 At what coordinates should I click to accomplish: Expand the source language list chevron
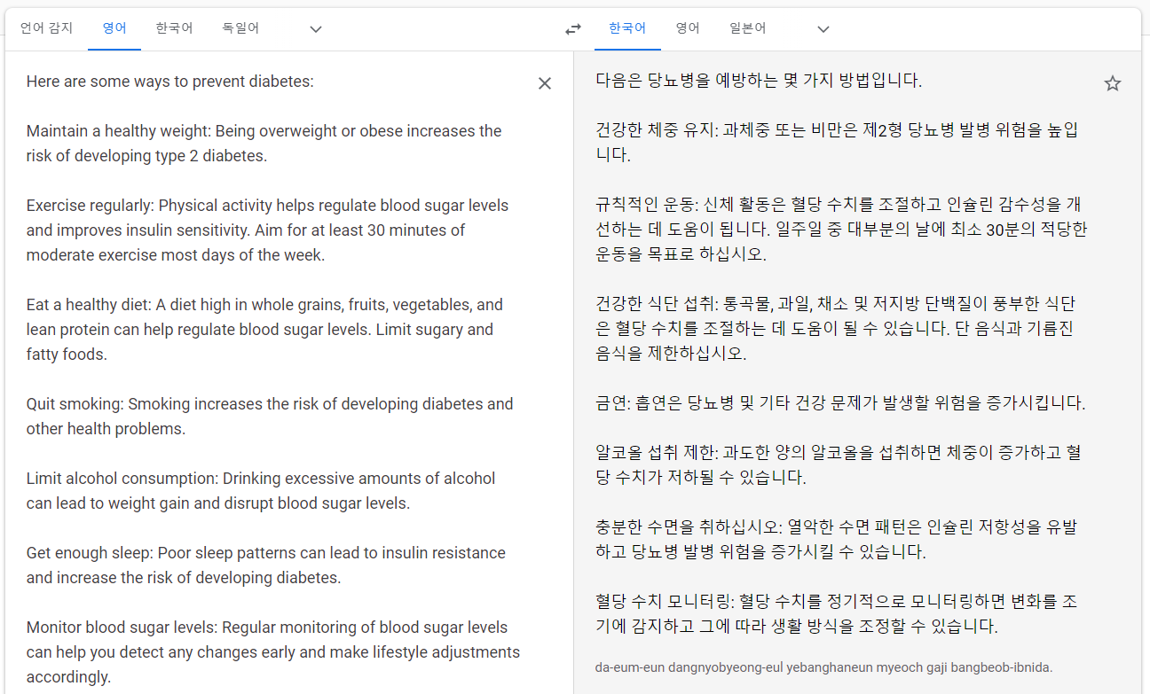[316, 29]
